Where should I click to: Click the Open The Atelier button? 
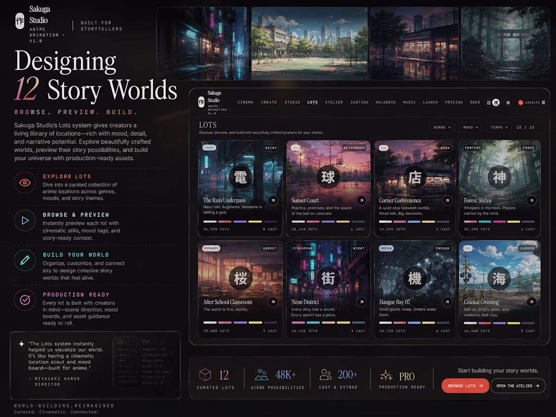tap(518, 386)
